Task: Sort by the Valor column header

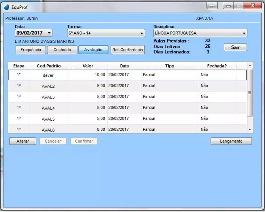Action: pos(88,66)
